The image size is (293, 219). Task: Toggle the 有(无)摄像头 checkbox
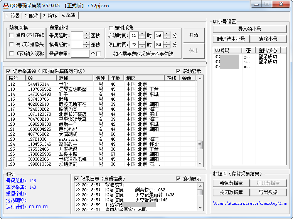coord(12,45)
